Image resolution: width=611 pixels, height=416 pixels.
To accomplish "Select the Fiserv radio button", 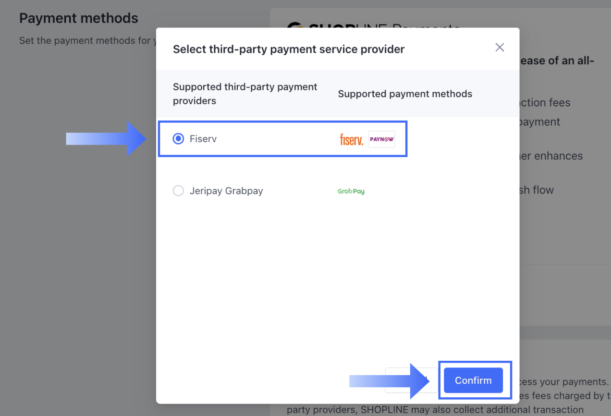I will (178, 139).
